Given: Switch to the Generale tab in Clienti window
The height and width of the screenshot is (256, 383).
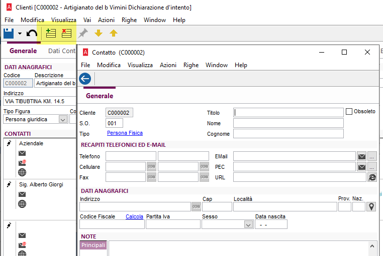Looking at the screenshot, I should pos(23,51).
